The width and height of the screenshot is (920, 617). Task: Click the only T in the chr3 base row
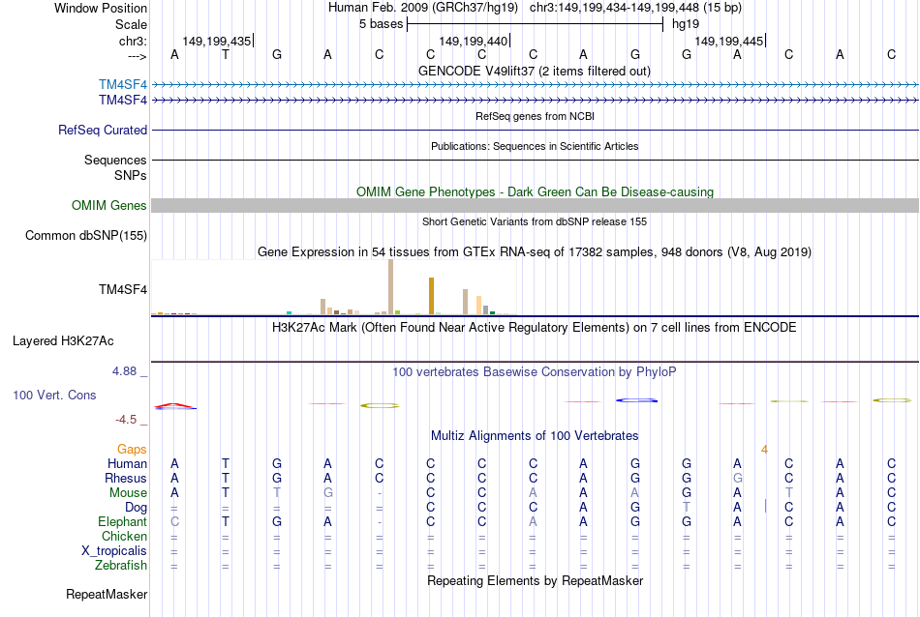226,54
